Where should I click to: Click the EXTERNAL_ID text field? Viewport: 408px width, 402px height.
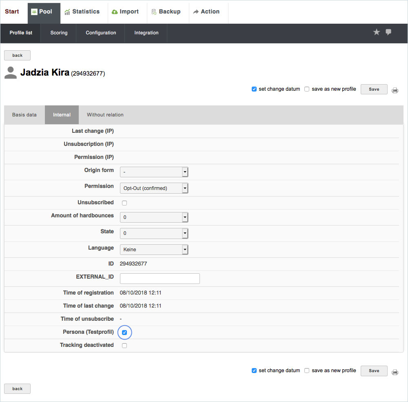coord(160,279)
